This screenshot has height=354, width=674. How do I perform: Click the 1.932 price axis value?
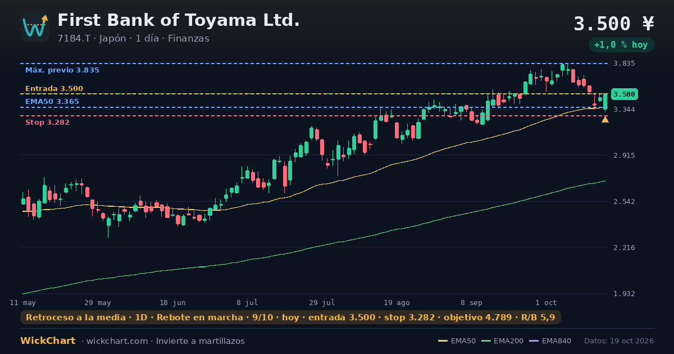(624, 293)
